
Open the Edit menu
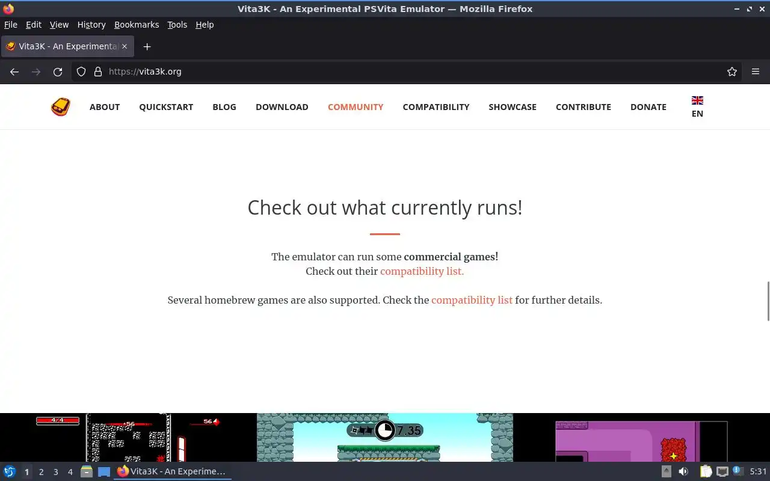[x=34, y=25]
